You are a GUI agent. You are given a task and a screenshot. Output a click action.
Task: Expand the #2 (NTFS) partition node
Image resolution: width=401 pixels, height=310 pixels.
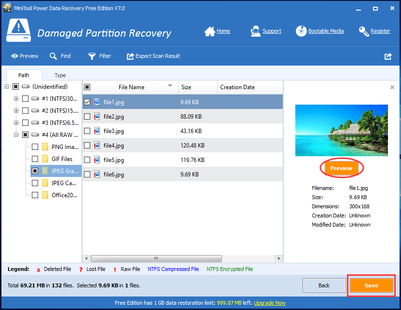[x=16, y=110]
